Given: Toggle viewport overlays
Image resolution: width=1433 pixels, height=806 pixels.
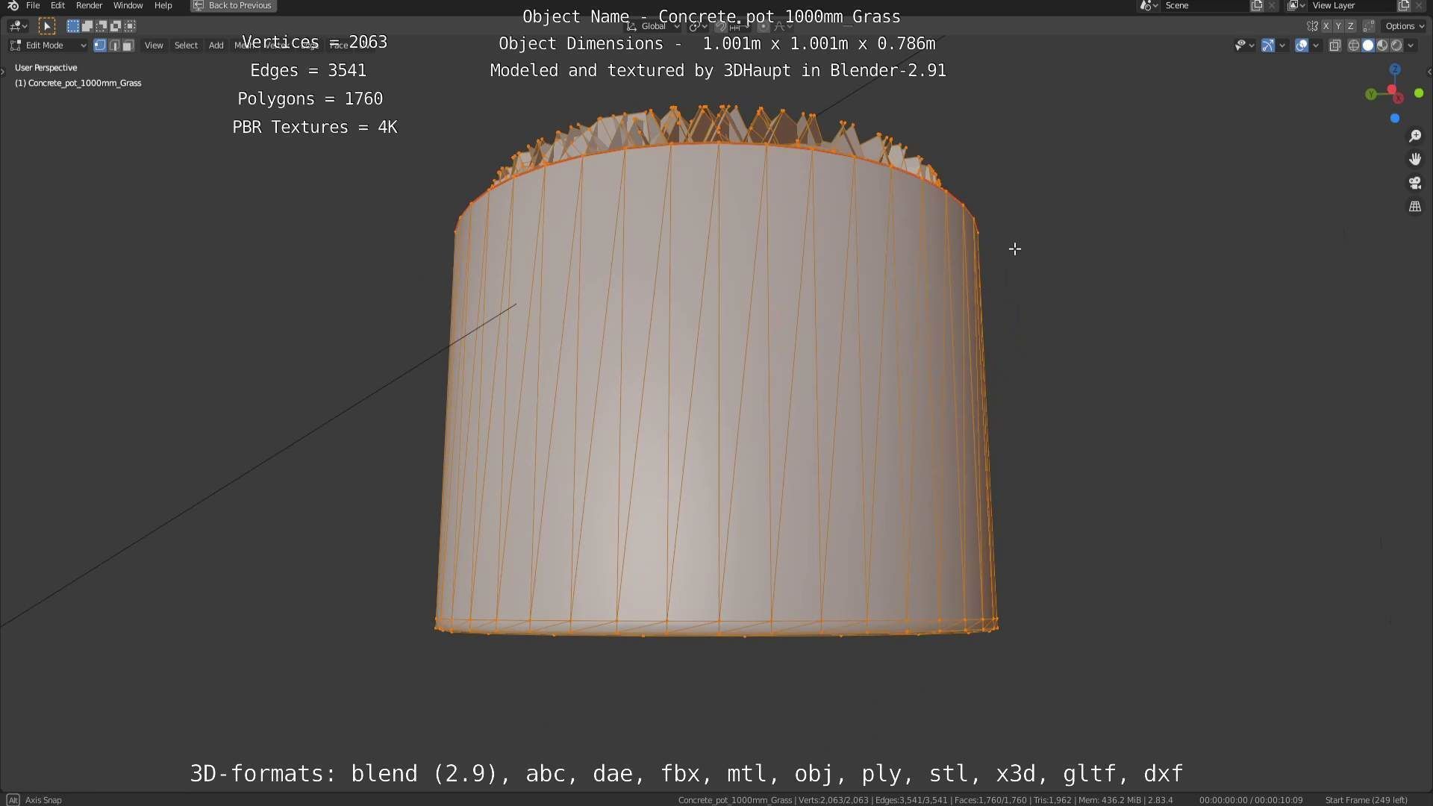Looking at the screenshot, I should point(1302,46).
